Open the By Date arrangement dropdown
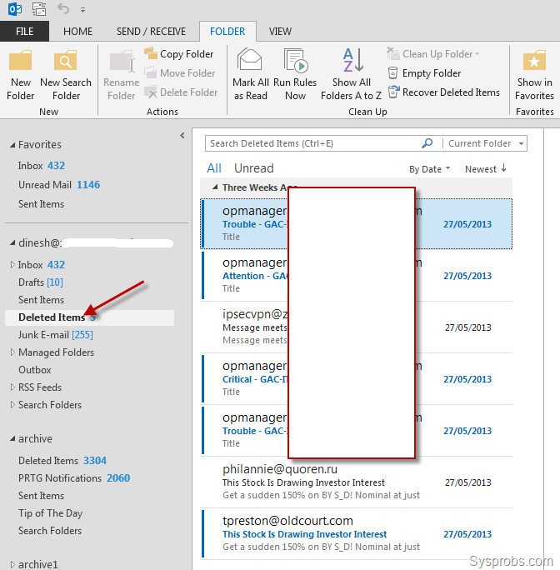This screenshot has width=560, height=570. pyautogui.click(x=429, y=169)
